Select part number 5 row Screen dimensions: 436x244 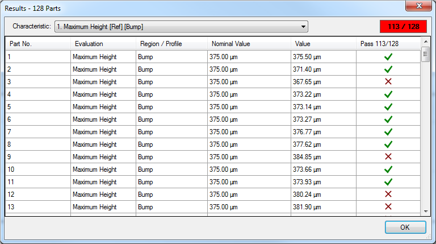click(37, 107)
